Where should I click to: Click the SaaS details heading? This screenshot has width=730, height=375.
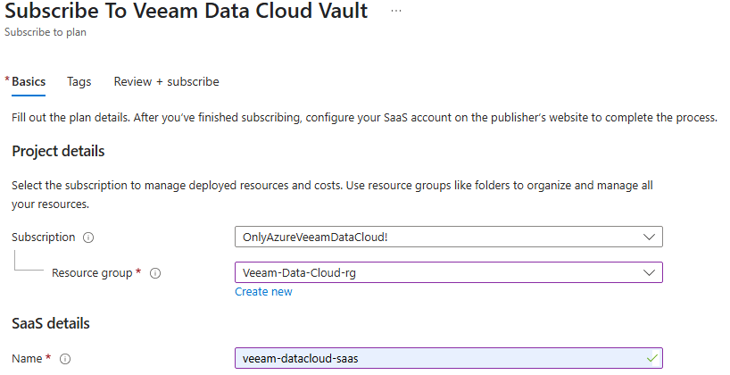[51, 323]
